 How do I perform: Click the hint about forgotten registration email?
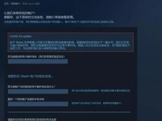[x=101, y=91]
